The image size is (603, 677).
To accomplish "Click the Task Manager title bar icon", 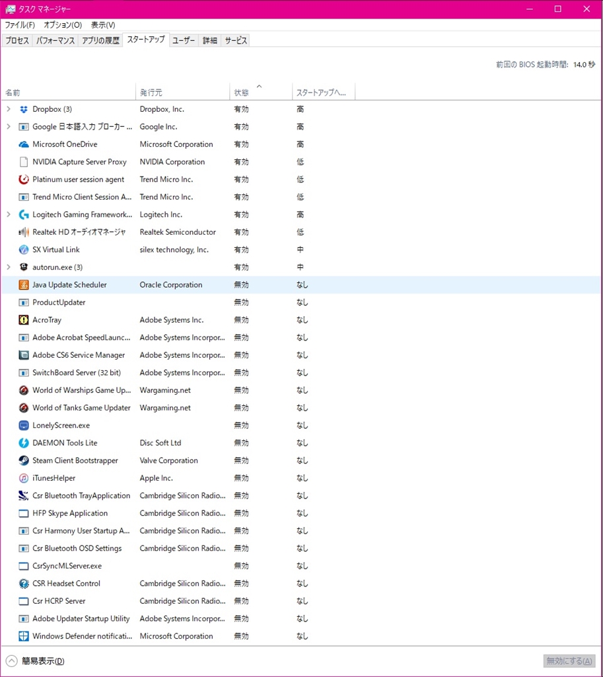I will (10, 9).
